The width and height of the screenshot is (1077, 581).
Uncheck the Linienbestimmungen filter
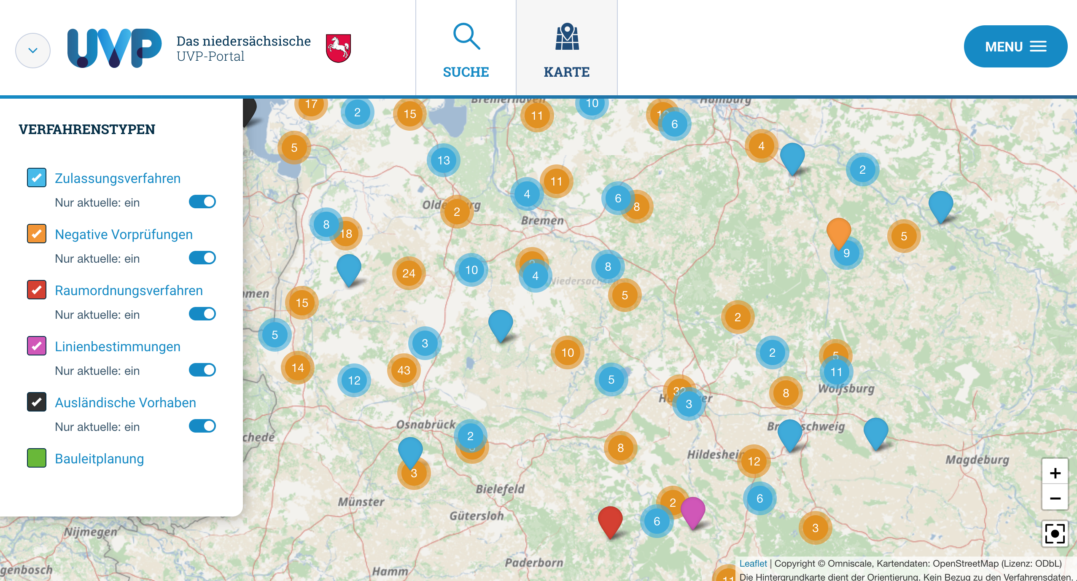click(36, 346)
